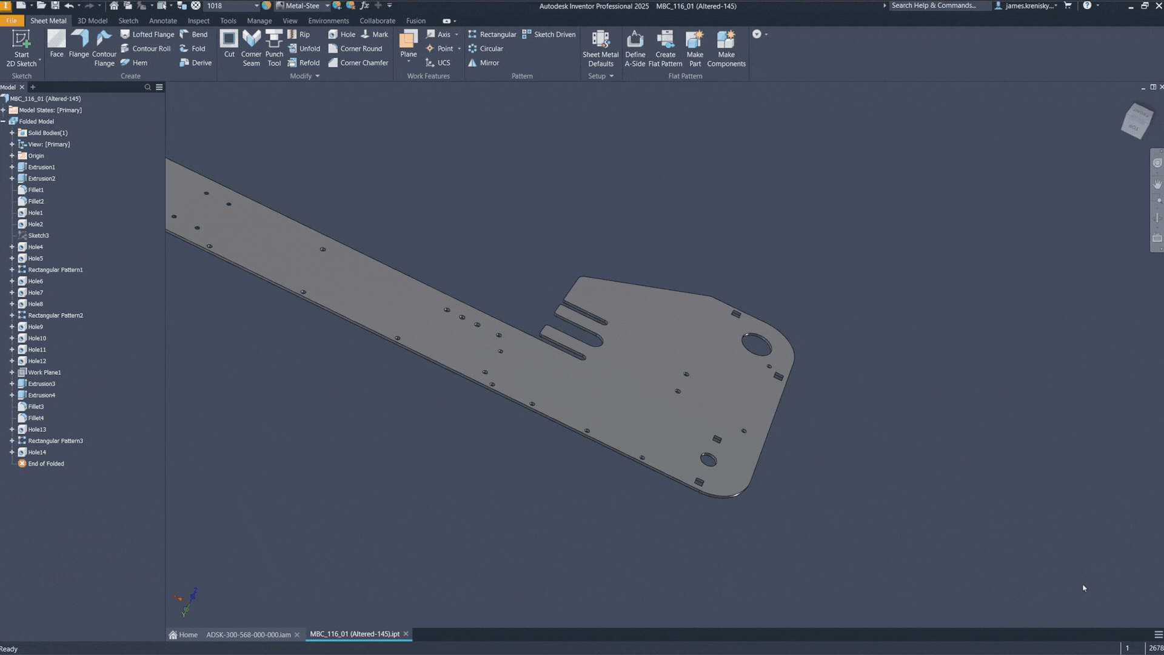The height and width of the screenshot is (655, 1164).
Task: Choose the Lofted Flange tool
Action: 147,35
